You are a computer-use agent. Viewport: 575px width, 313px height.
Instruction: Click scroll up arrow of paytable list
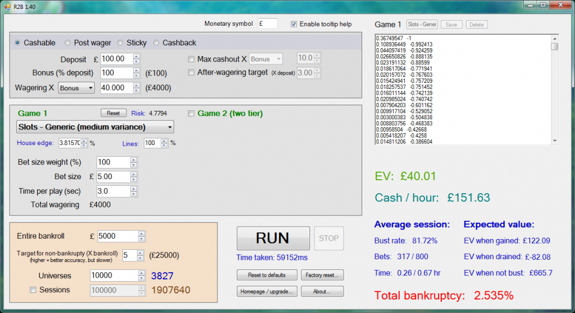[554, 39]
